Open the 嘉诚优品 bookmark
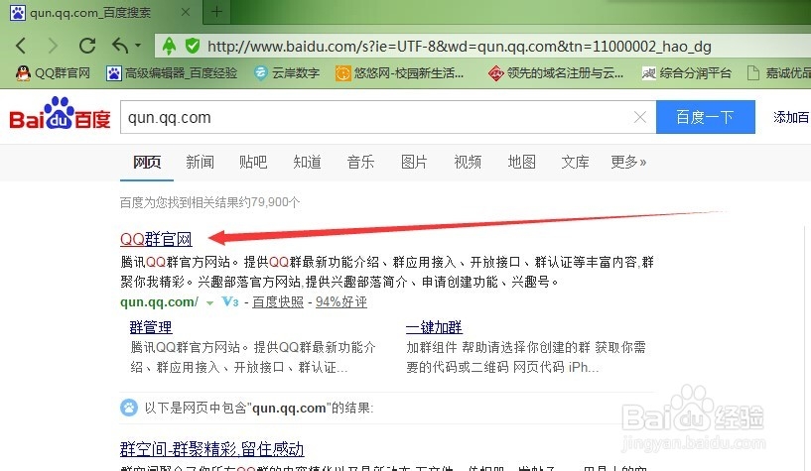The width and height of the screenshot is (811, 471). pos(779,73)
